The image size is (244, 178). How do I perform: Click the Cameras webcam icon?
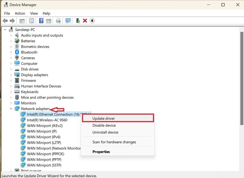[x=17, y=58]
